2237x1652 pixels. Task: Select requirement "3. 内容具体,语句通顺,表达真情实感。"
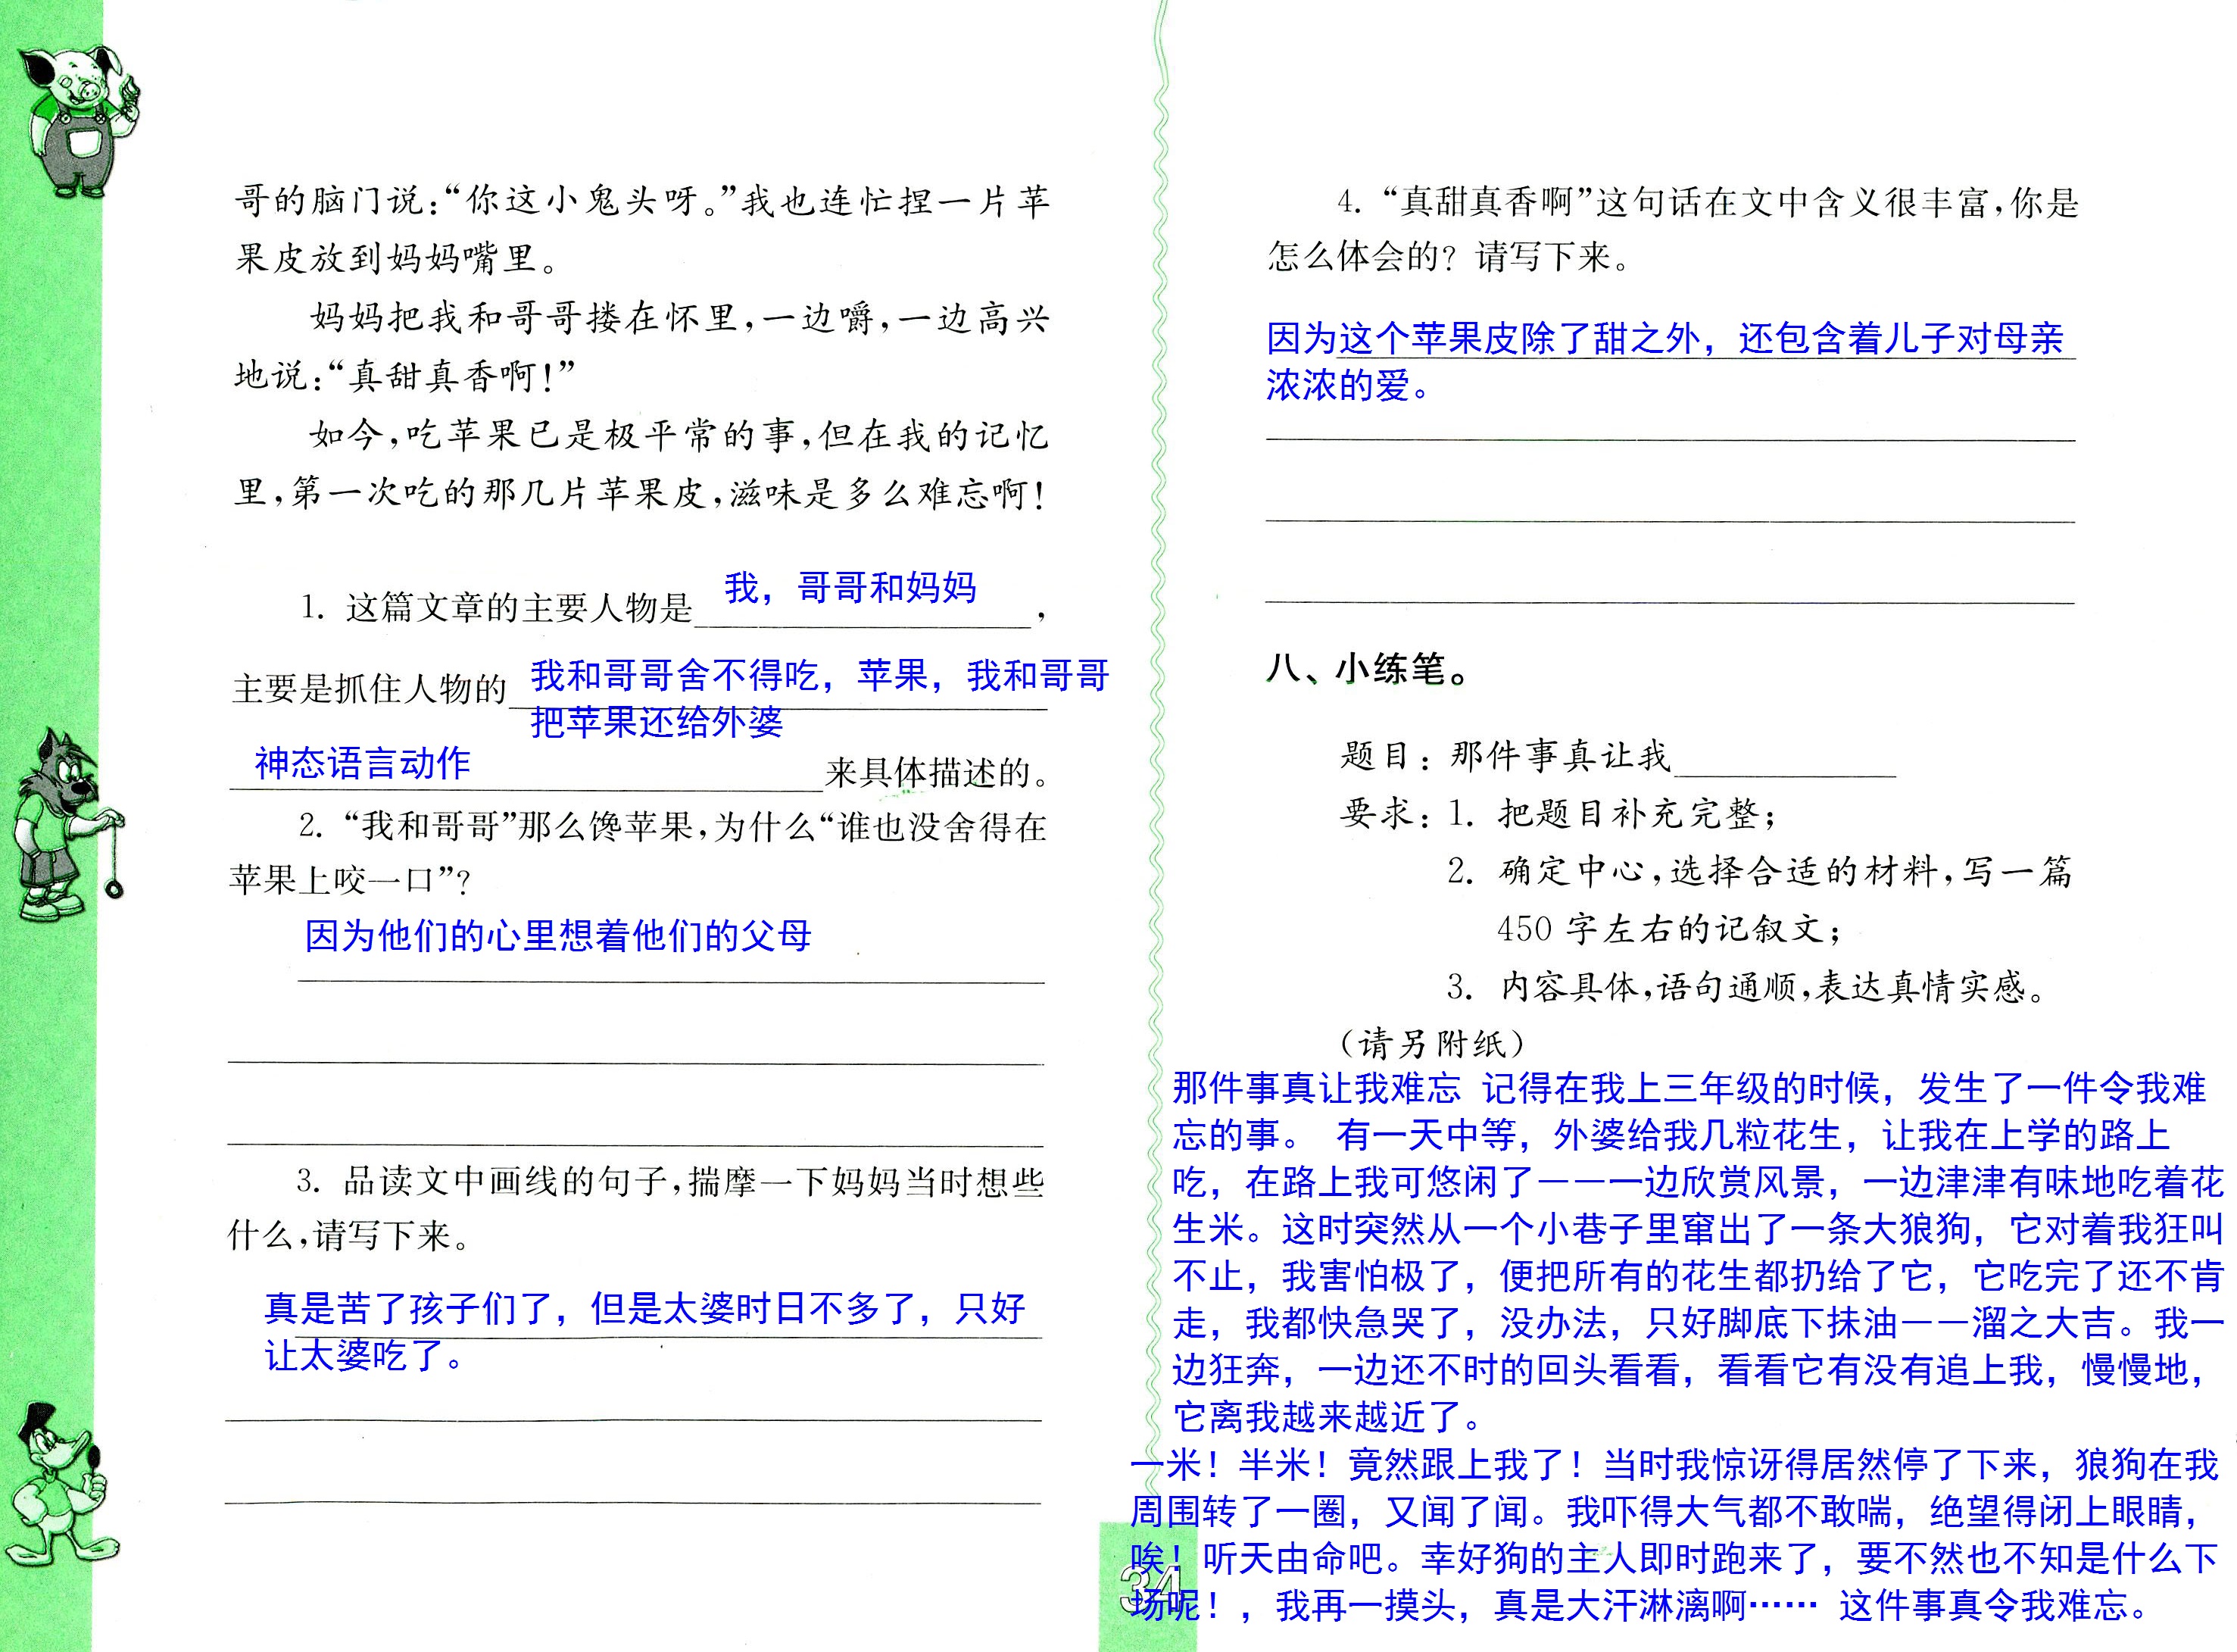coord(1747,988)
